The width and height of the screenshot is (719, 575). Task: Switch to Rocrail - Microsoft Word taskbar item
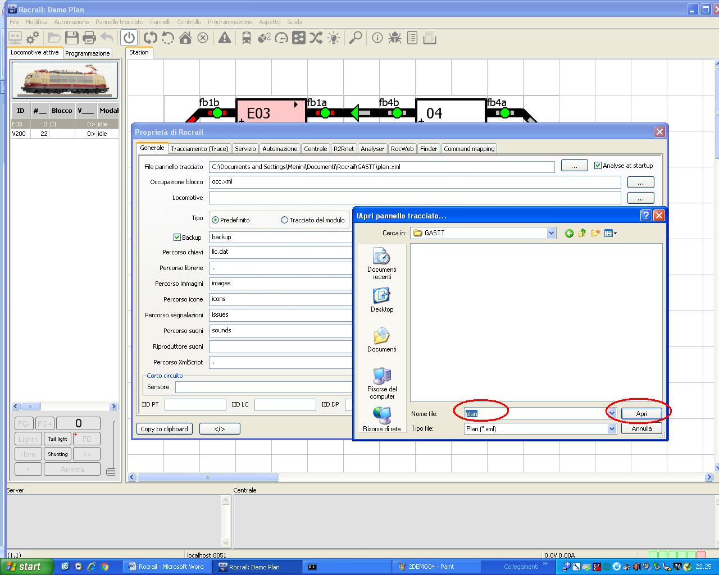(x=166, y=567)
